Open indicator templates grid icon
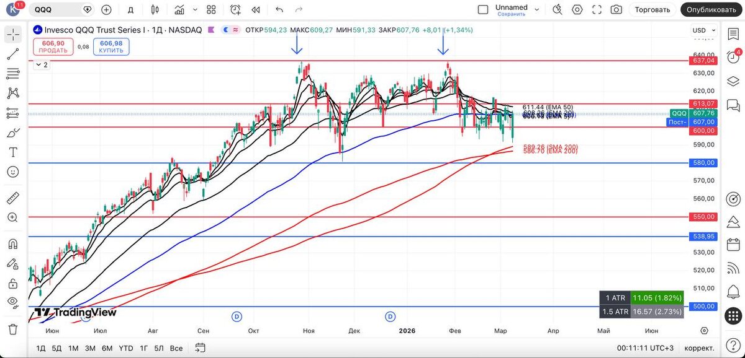 211,9
